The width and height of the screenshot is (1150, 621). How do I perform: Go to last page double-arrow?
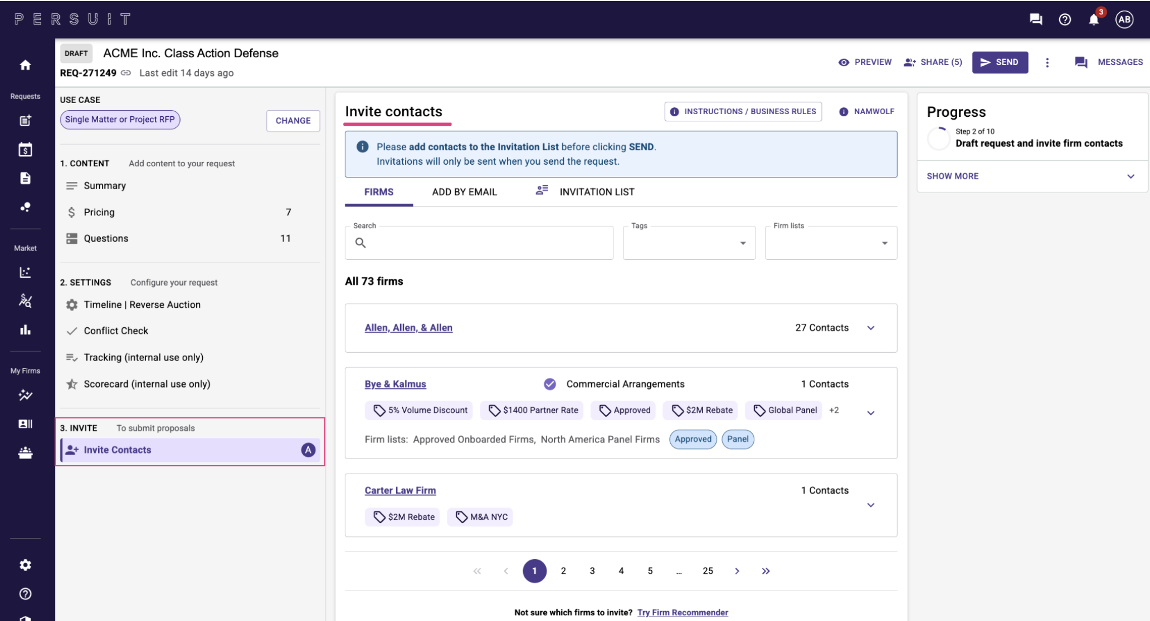pyautogui.click(x=766, y=571)
